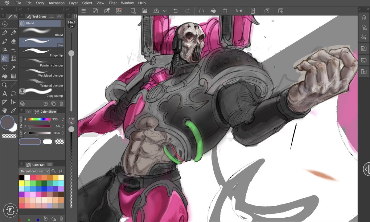Open the File menu
Screen dimensions: 370x222
click(18, 3)
